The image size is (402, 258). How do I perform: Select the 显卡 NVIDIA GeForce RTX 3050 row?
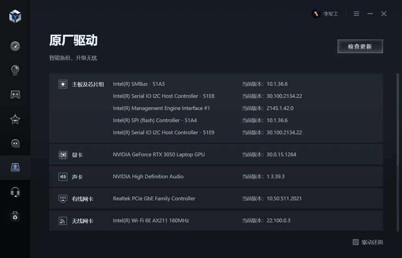point(216,154)
